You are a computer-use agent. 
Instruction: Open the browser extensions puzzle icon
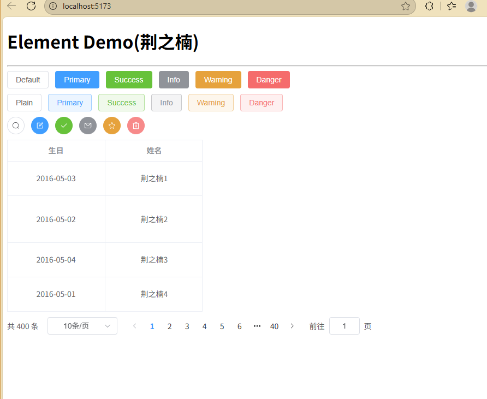(430, 6)
